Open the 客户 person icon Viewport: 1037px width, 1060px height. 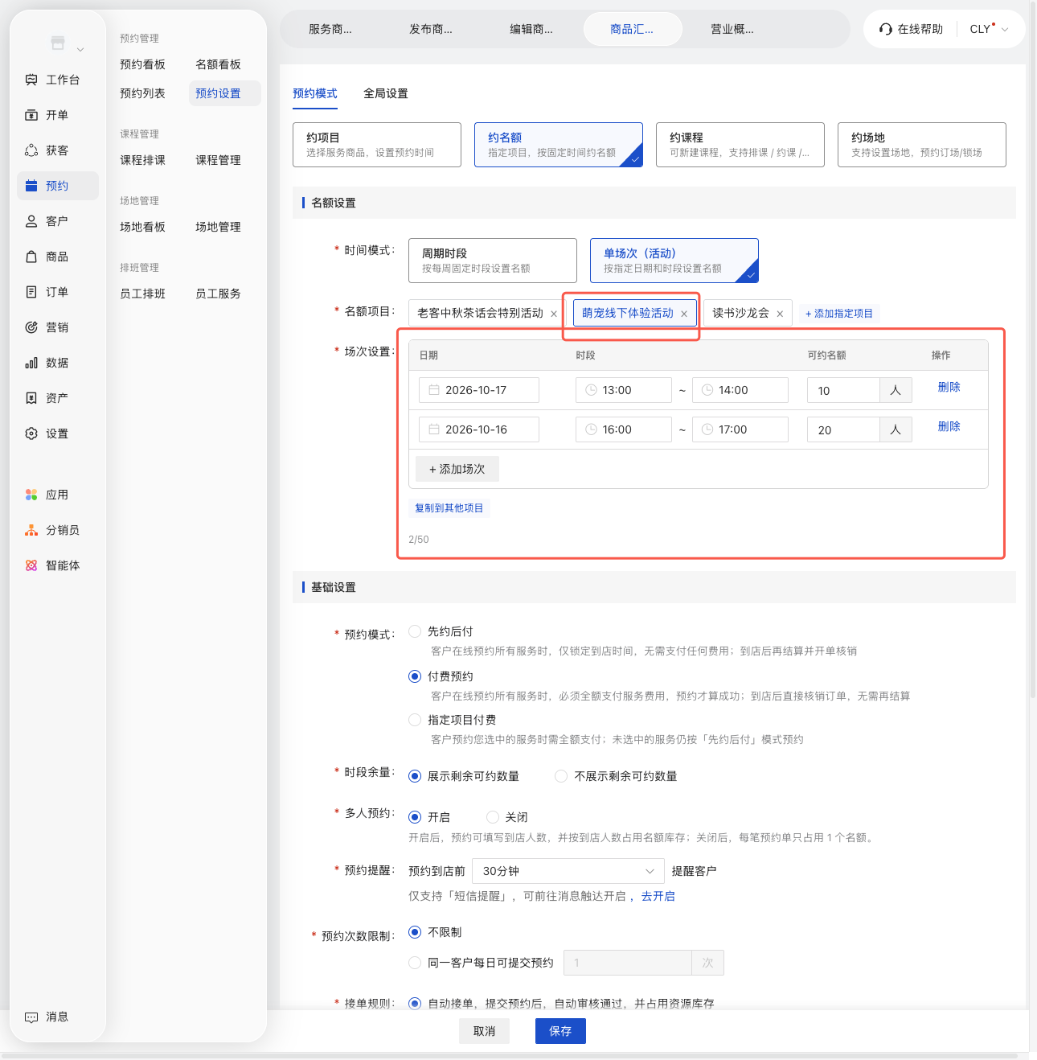point(31,221)
